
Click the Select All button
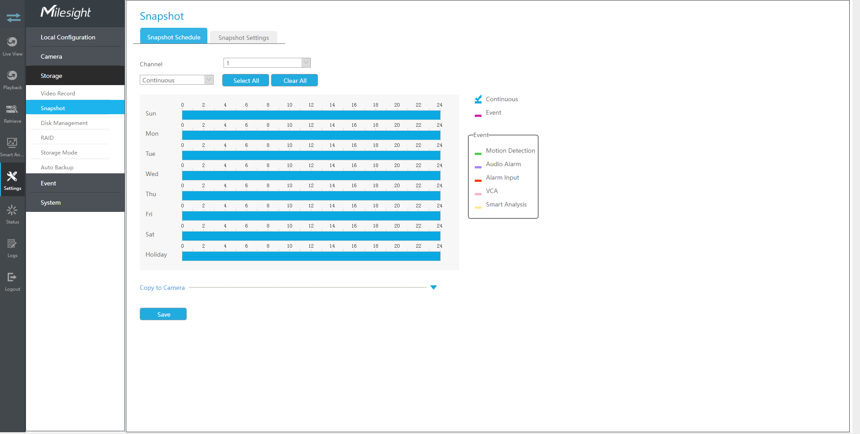(246, 81)
